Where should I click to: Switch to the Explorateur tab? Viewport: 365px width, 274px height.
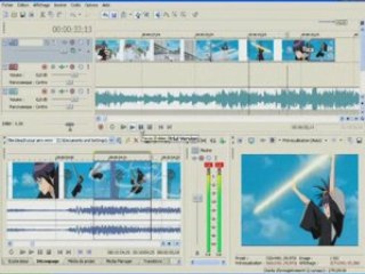[18, 261]
